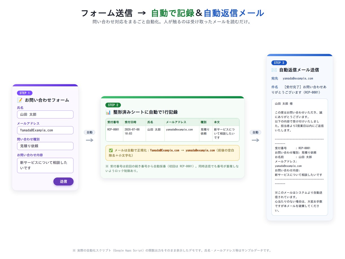This screenshot has height=259, width=345.
Task: Click the memo icon beside お問い合わせフォーム
Action: [20, 100]
